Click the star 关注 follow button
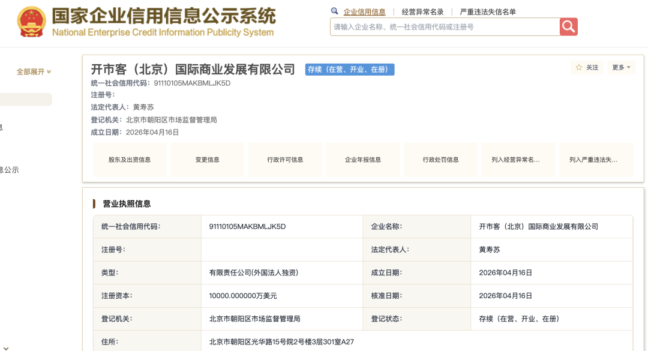The width and height of the screenshot is (648, 351). click(x=587, y=68)
